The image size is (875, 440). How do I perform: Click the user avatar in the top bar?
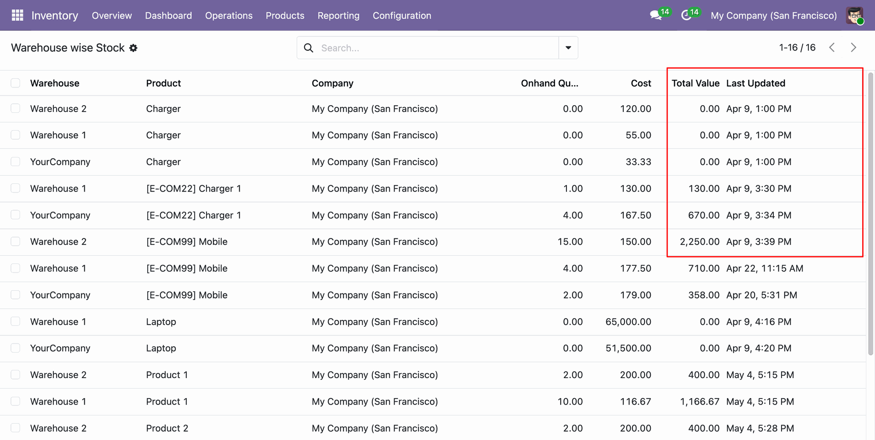click(x=854, y=15)
